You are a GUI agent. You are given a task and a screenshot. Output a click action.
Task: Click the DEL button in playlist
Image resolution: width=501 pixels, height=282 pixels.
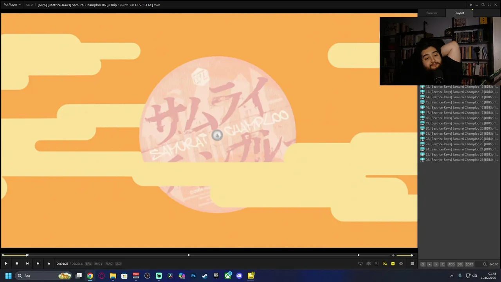tap(460, 264)
